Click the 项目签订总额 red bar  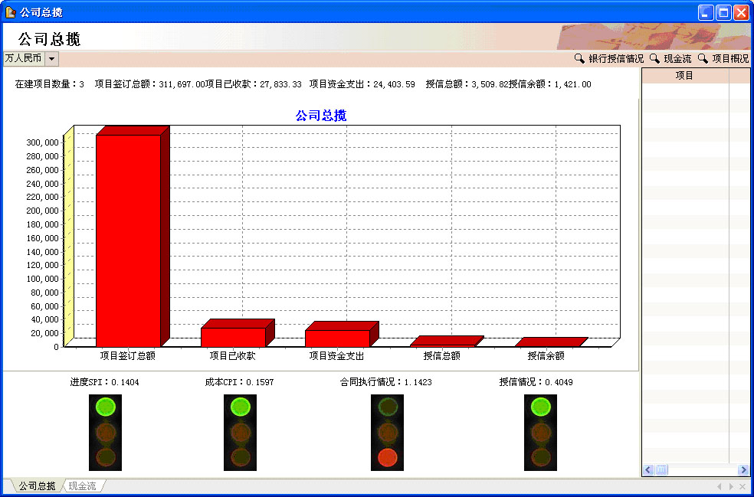(129, 240)
